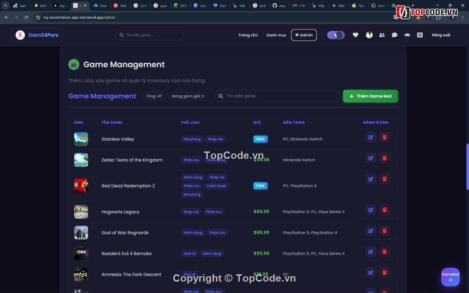Image resolution: width=469 pixels, height=293 pixels.
Task: Toggle dark mode switch
Action: click(336, 35)
